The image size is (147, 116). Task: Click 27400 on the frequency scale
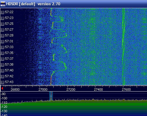98,89
